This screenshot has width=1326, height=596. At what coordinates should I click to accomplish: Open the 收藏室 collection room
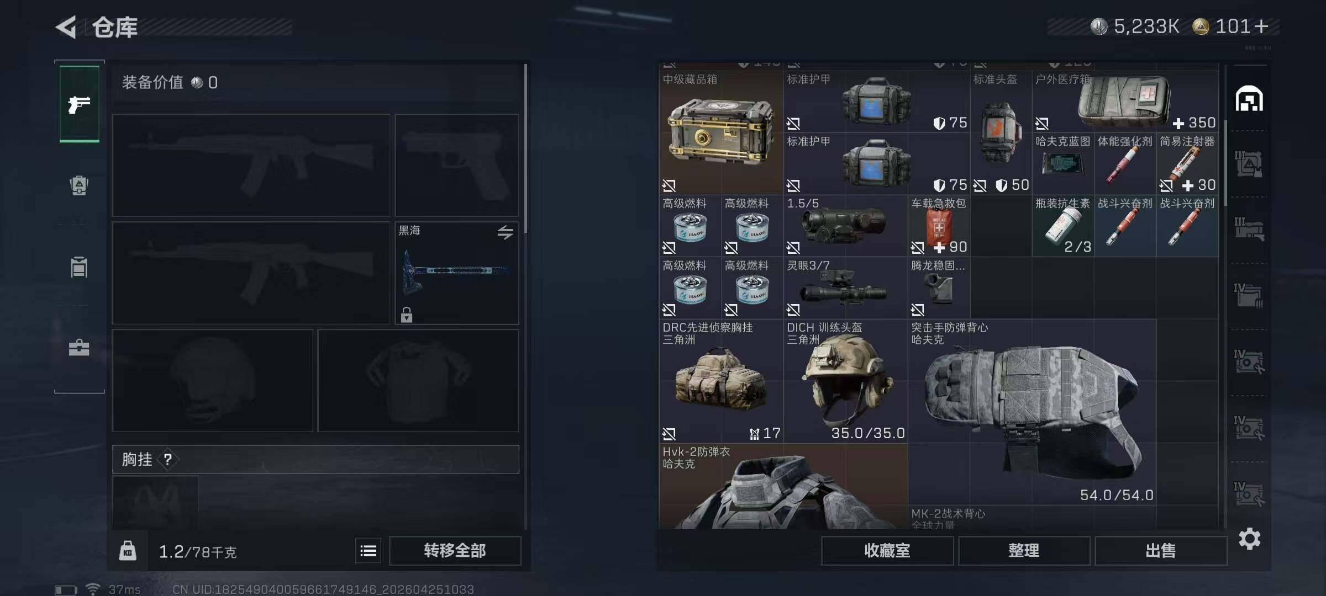pos(887,551)
